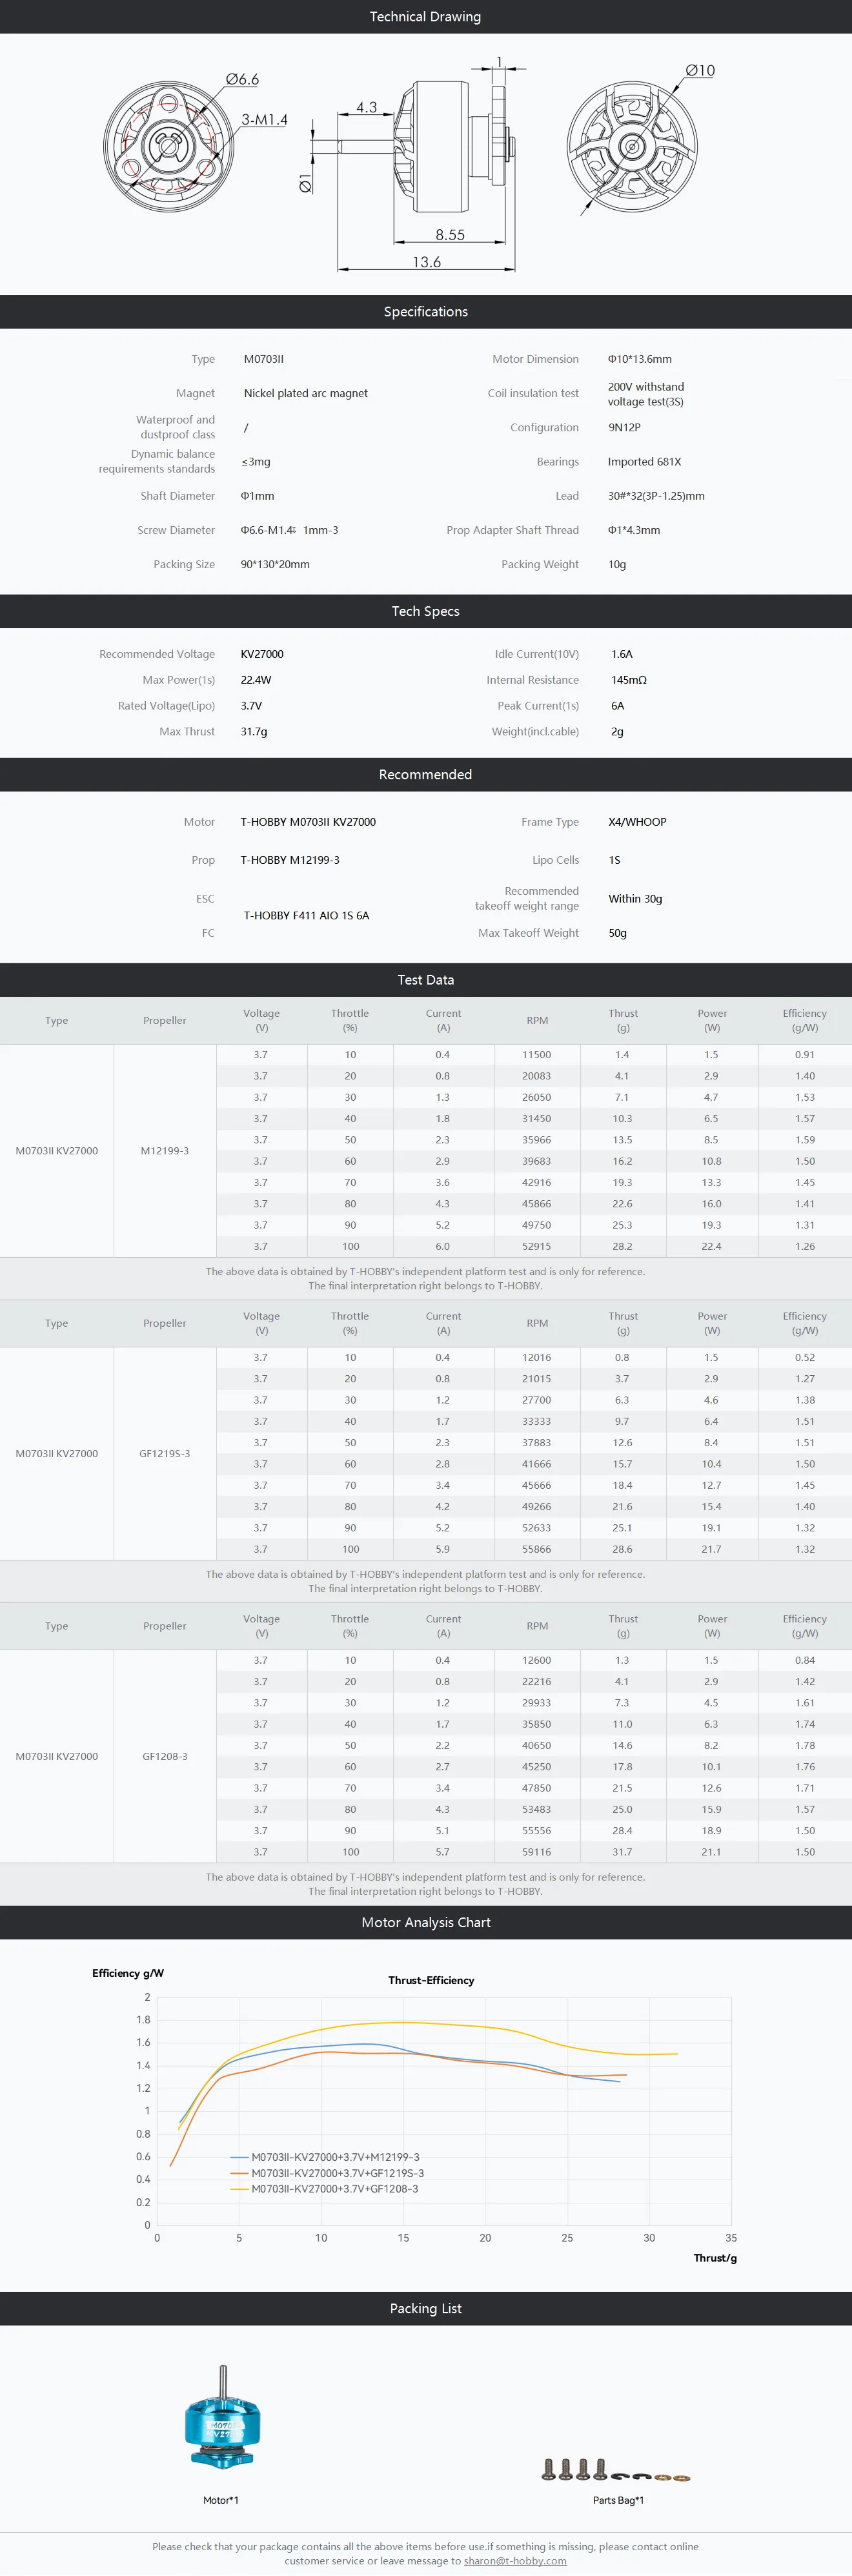
Task: Select the Tech Specs section header
Action: coord(425,611)
